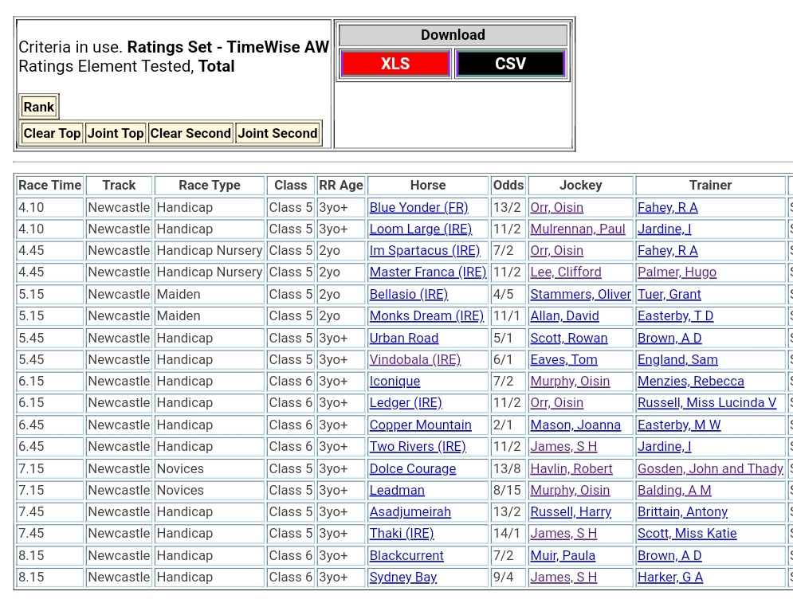Download ratings as CSV file
Screen dimensions: 793x607
(510, 64)
